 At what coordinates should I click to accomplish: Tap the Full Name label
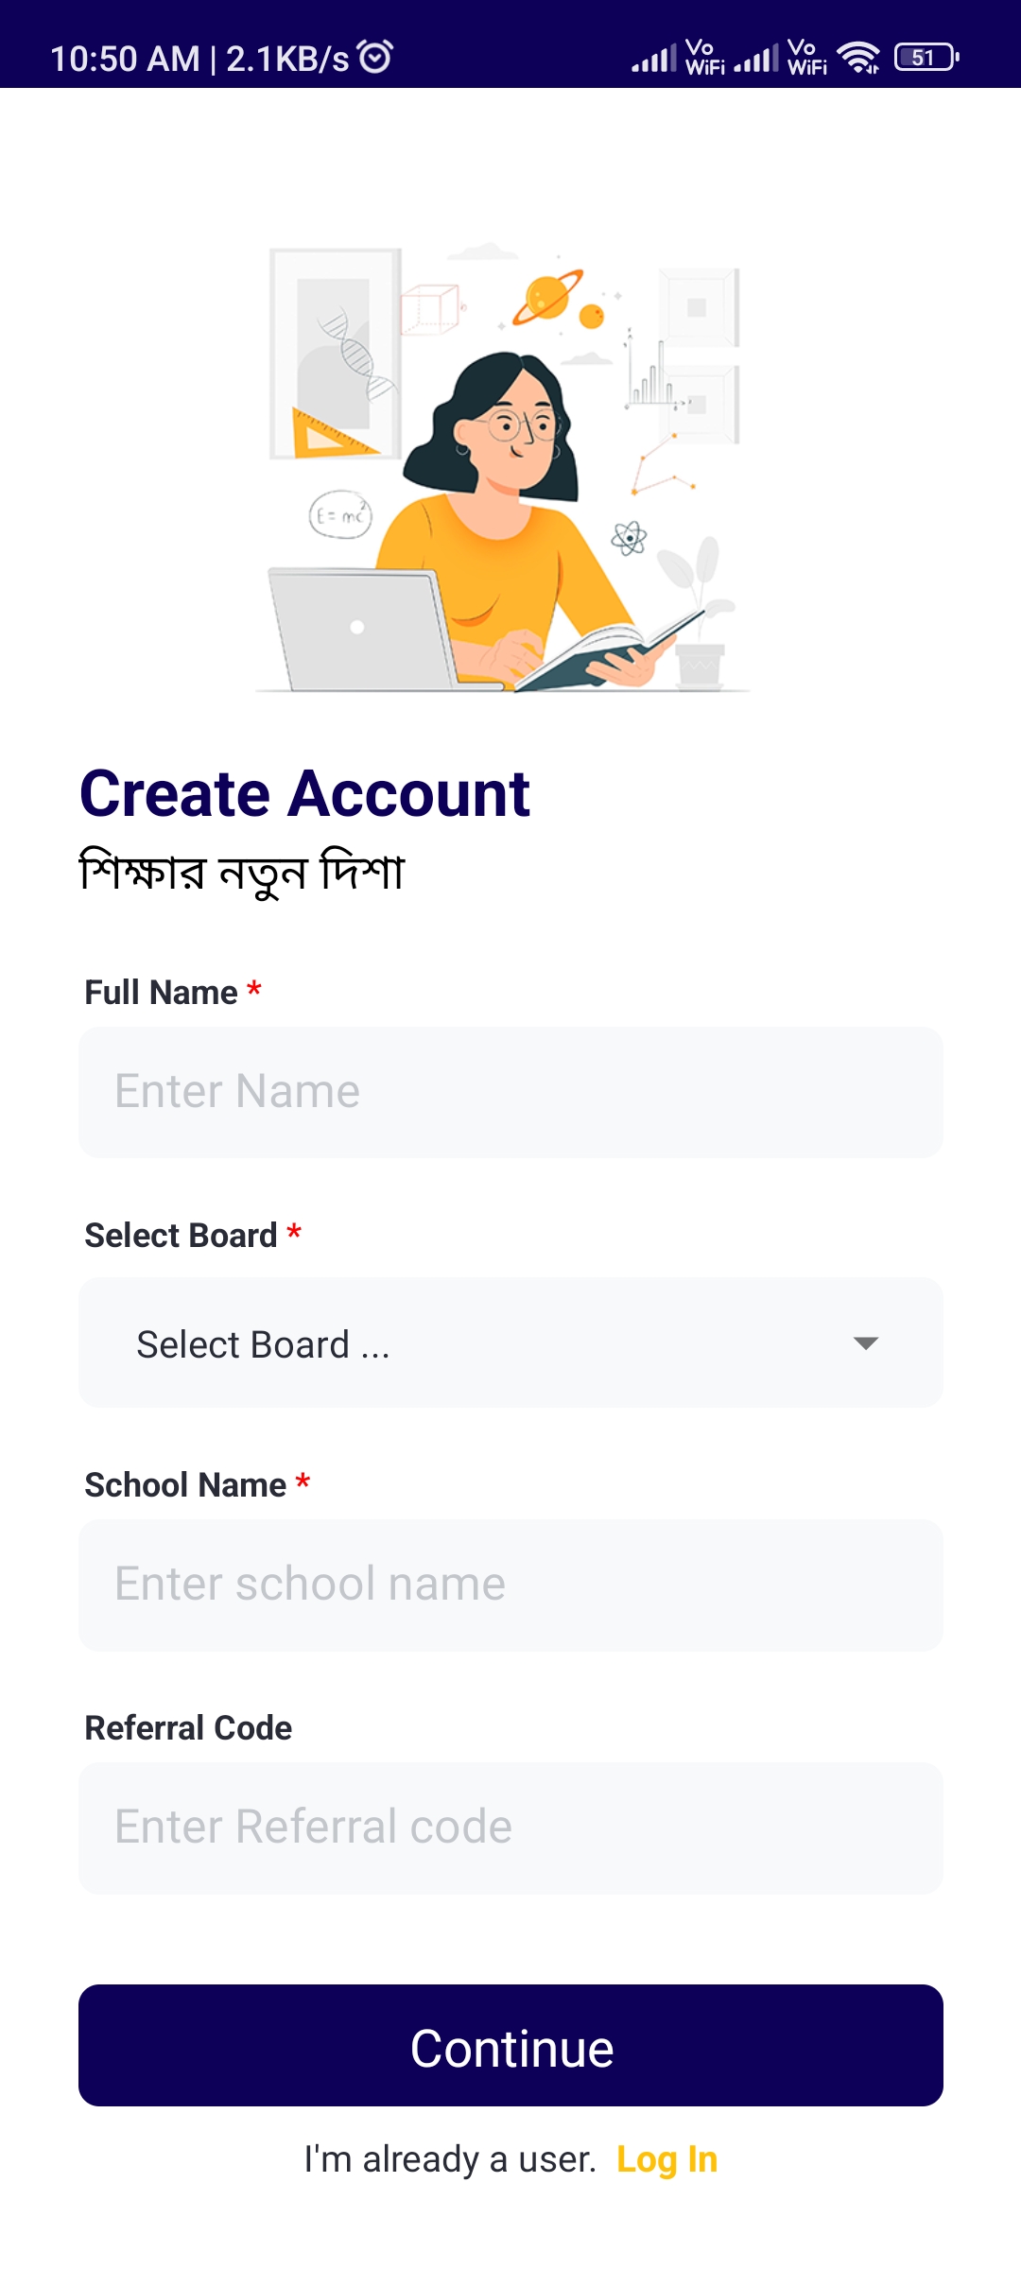pyautogui.click(x=162, y=993)
